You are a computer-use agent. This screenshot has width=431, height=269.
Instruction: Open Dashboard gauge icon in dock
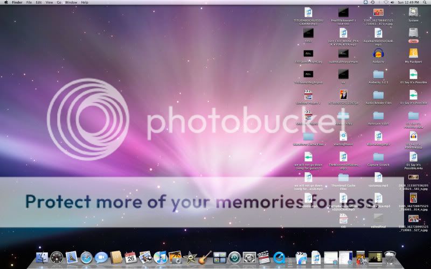click(x=57, y=258)
